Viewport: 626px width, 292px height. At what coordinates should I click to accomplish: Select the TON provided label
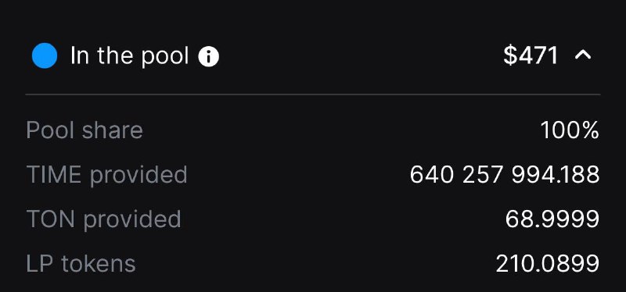point(104,219)
